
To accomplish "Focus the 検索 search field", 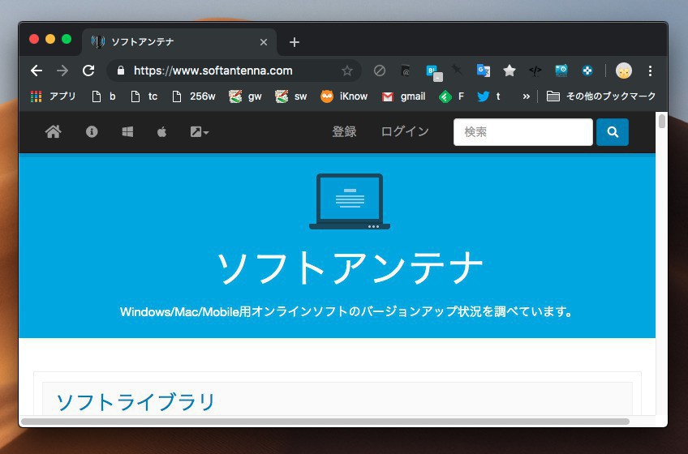I will point(523,132).
